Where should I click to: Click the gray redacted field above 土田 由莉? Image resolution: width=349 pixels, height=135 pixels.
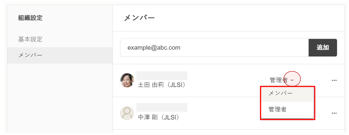point(162,75)
